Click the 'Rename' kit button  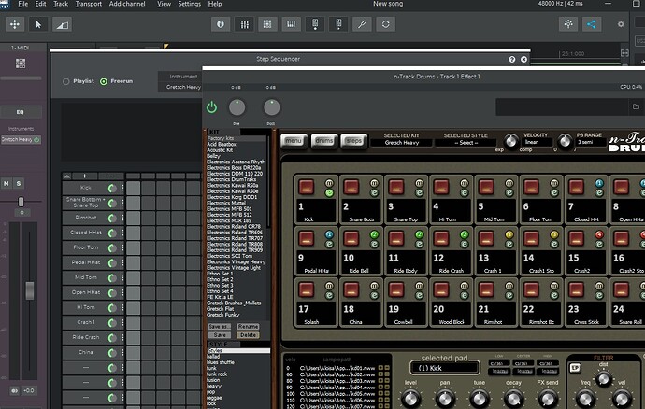(x=248, y=327)
